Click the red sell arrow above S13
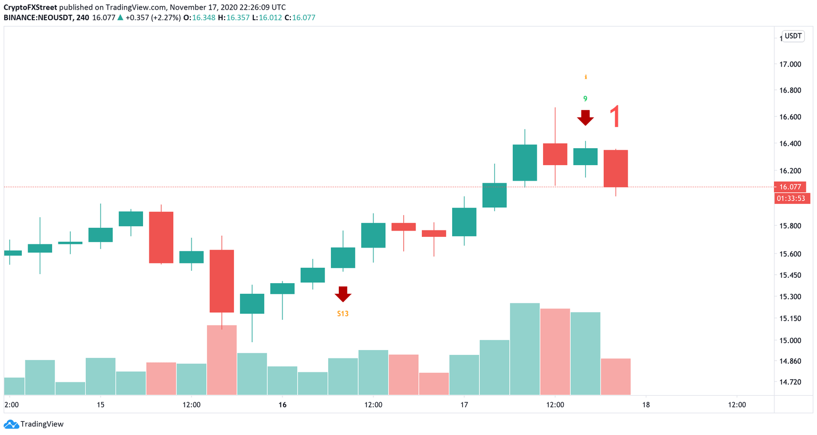Image resolution: width=817 pixels, height=435 pixels. click(343, 294)
